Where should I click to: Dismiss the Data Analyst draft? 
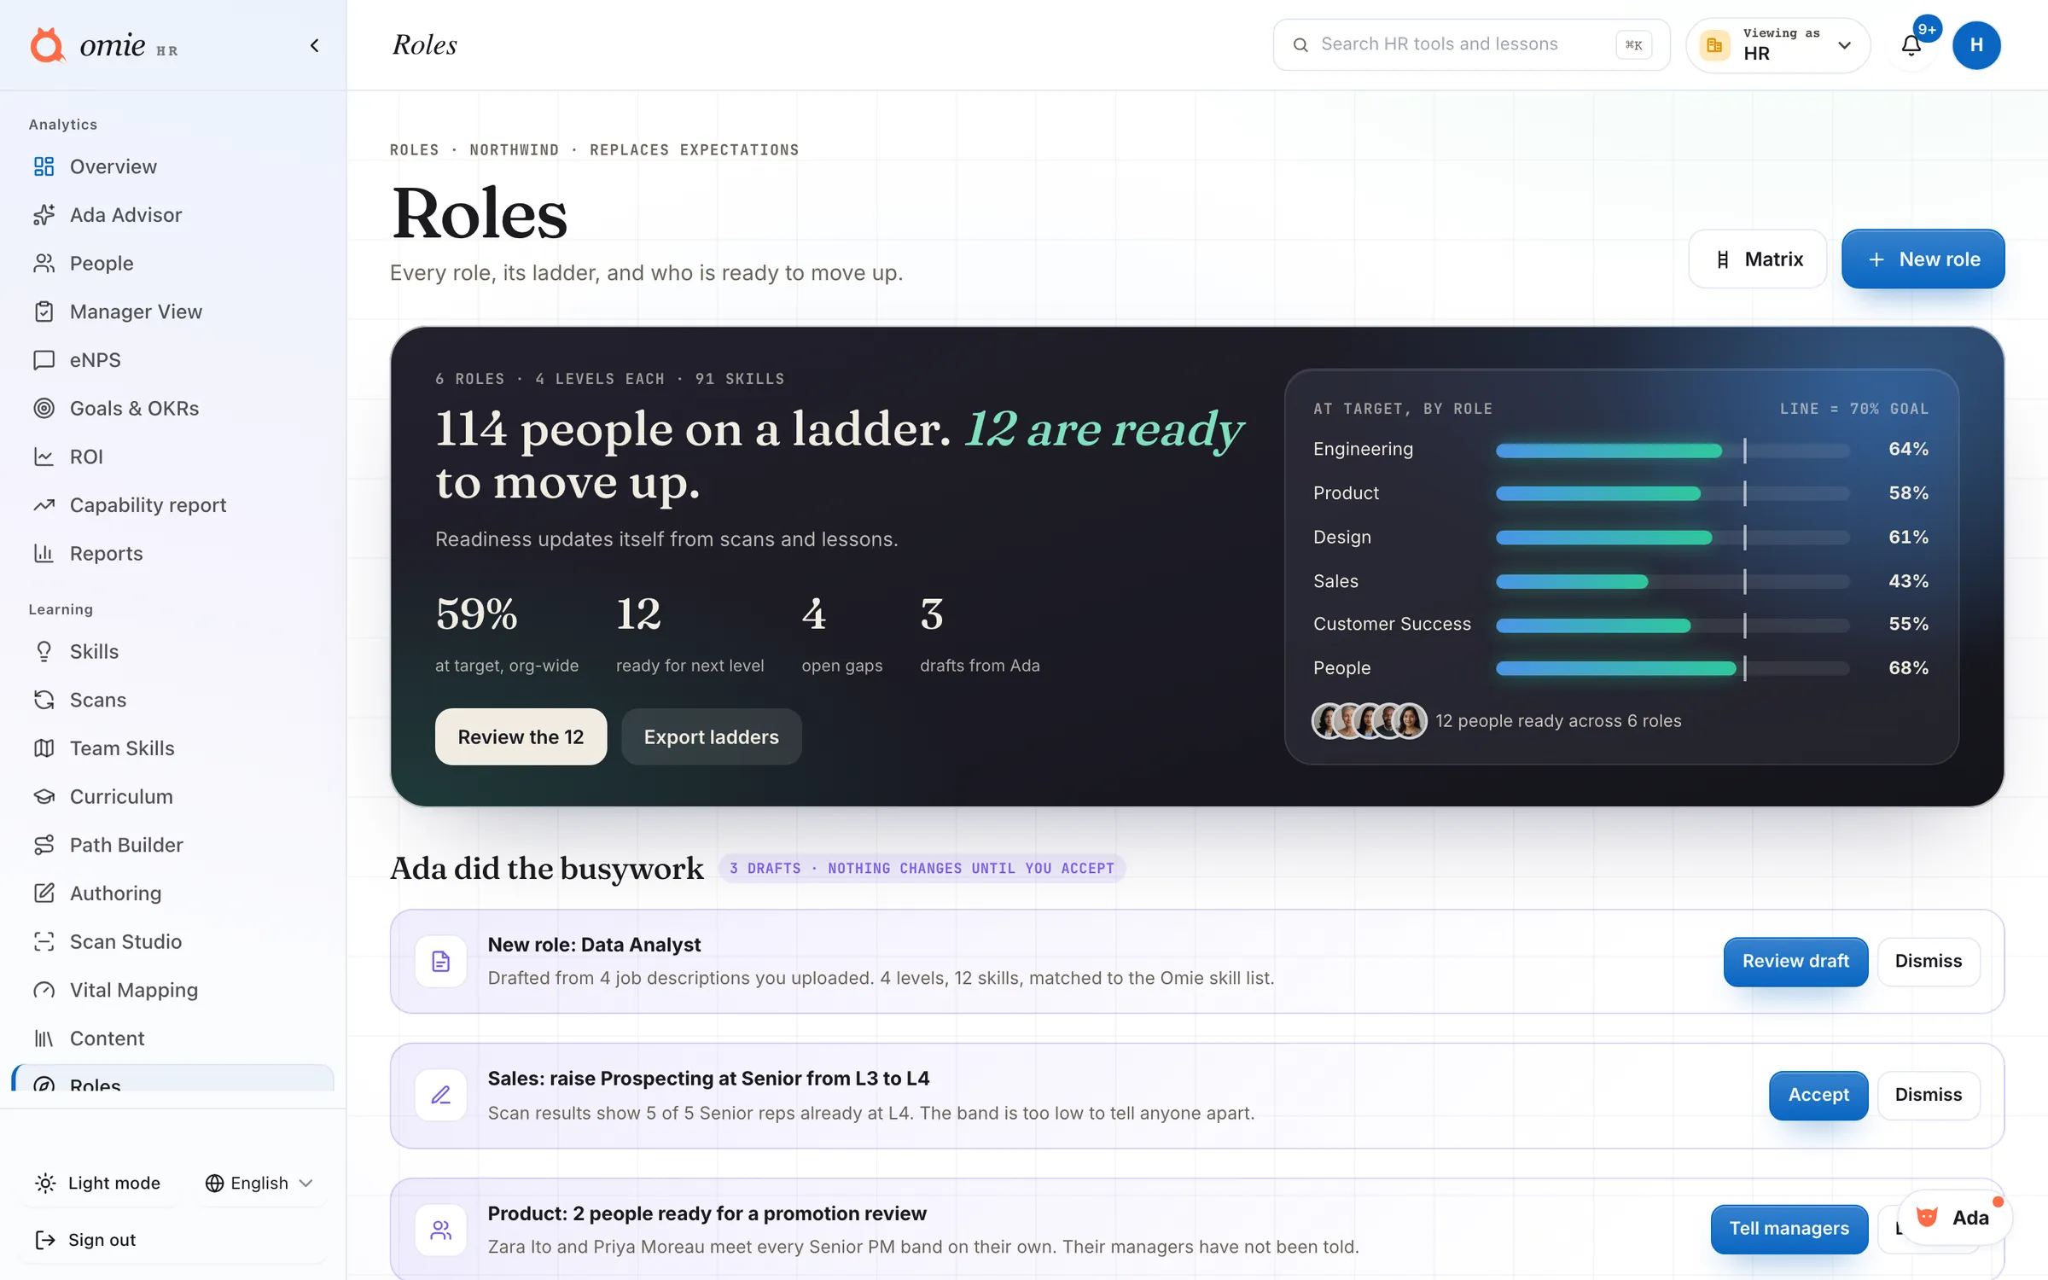coord(1929,962)
